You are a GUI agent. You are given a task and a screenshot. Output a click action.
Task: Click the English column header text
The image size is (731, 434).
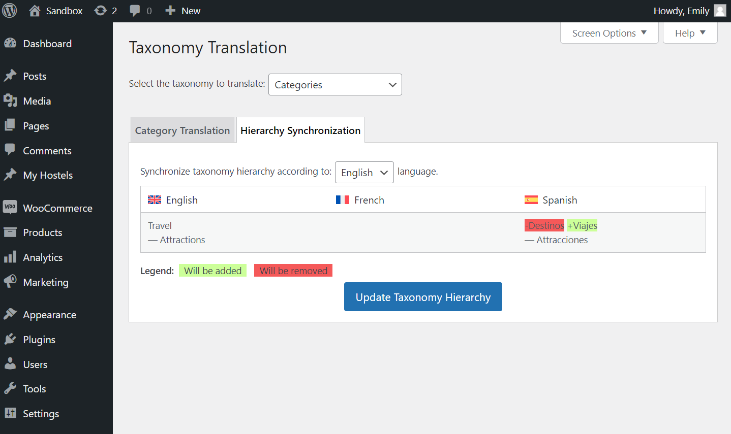pyautogui.click(x=181, y=200)
